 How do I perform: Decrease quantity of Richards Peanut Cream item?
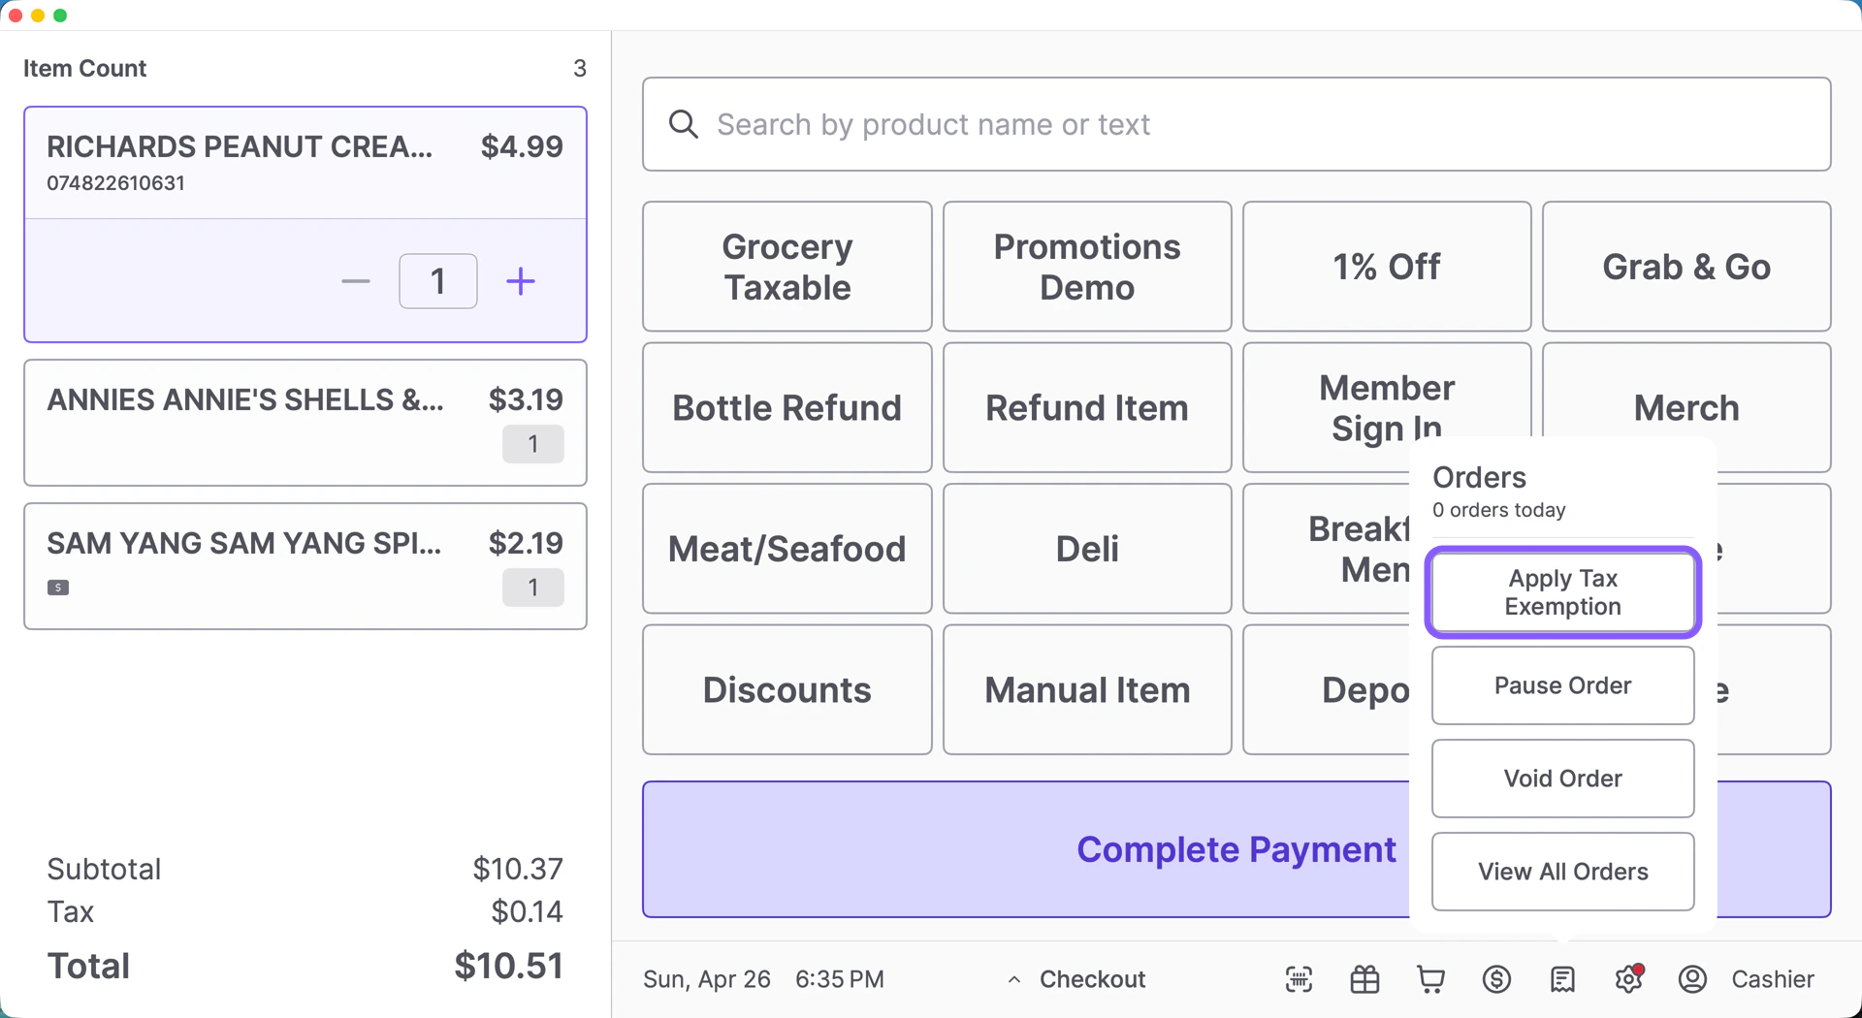(355, 281)
